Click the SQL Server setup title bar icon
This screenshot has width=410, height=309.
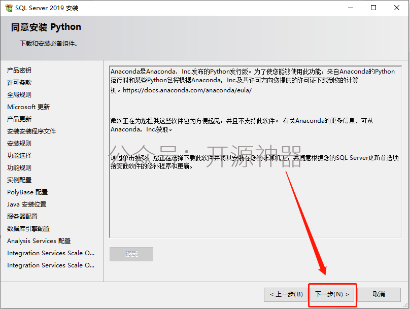9,8
